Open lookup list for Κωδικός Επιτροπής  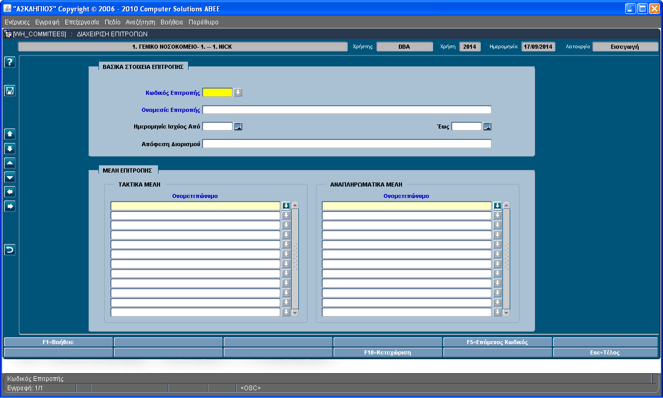pos(238,93)
